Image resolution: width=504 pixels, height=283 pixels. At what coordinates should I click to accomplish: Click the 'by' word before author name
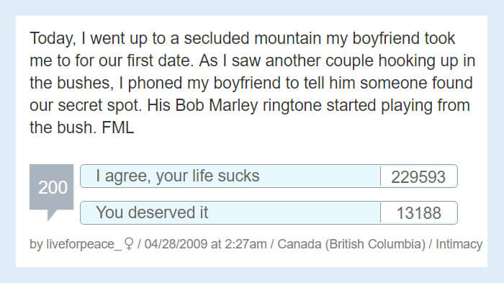click(36, 244)
